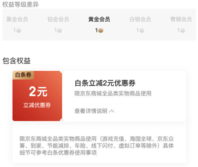
Task: Click the coin icon under 青铜会员
Action: tap(183, 30)
